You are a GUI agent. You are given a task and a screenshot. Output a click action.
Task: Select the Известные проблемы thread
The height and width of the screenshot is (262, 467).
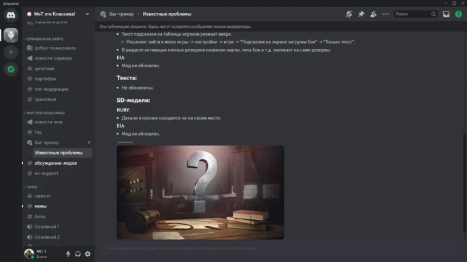point(62,153)
